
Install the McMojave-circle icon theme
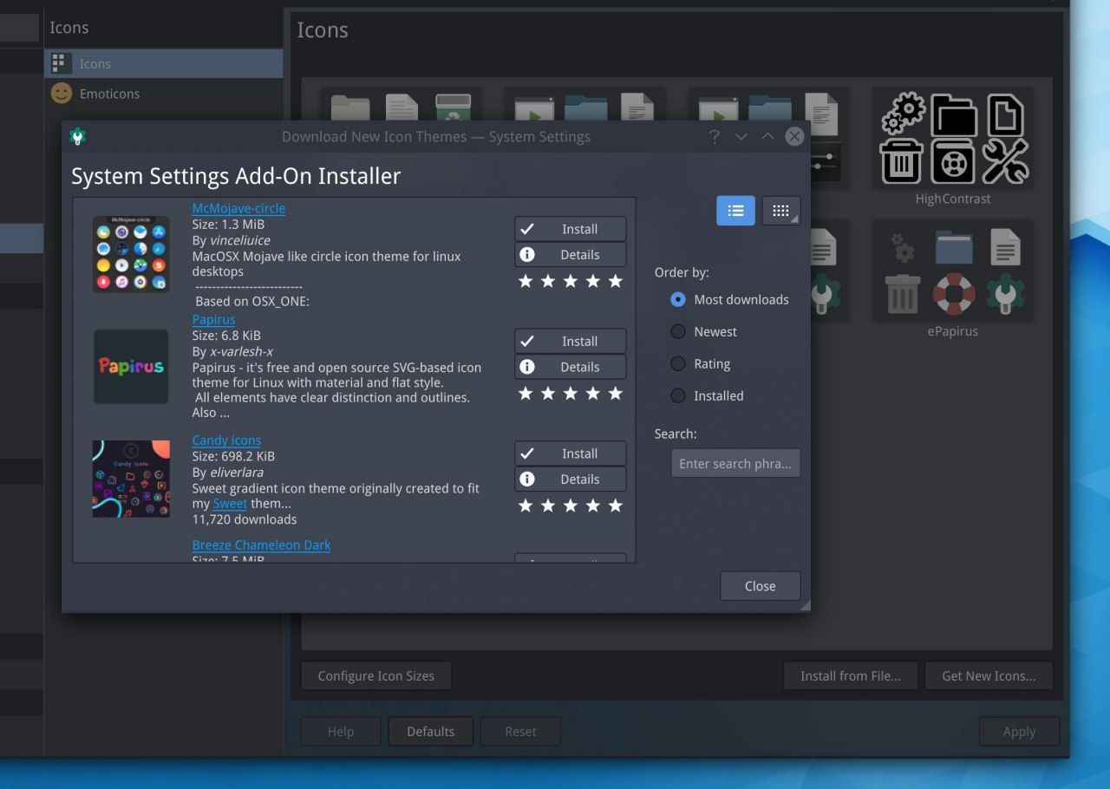(x=570, y=229)
